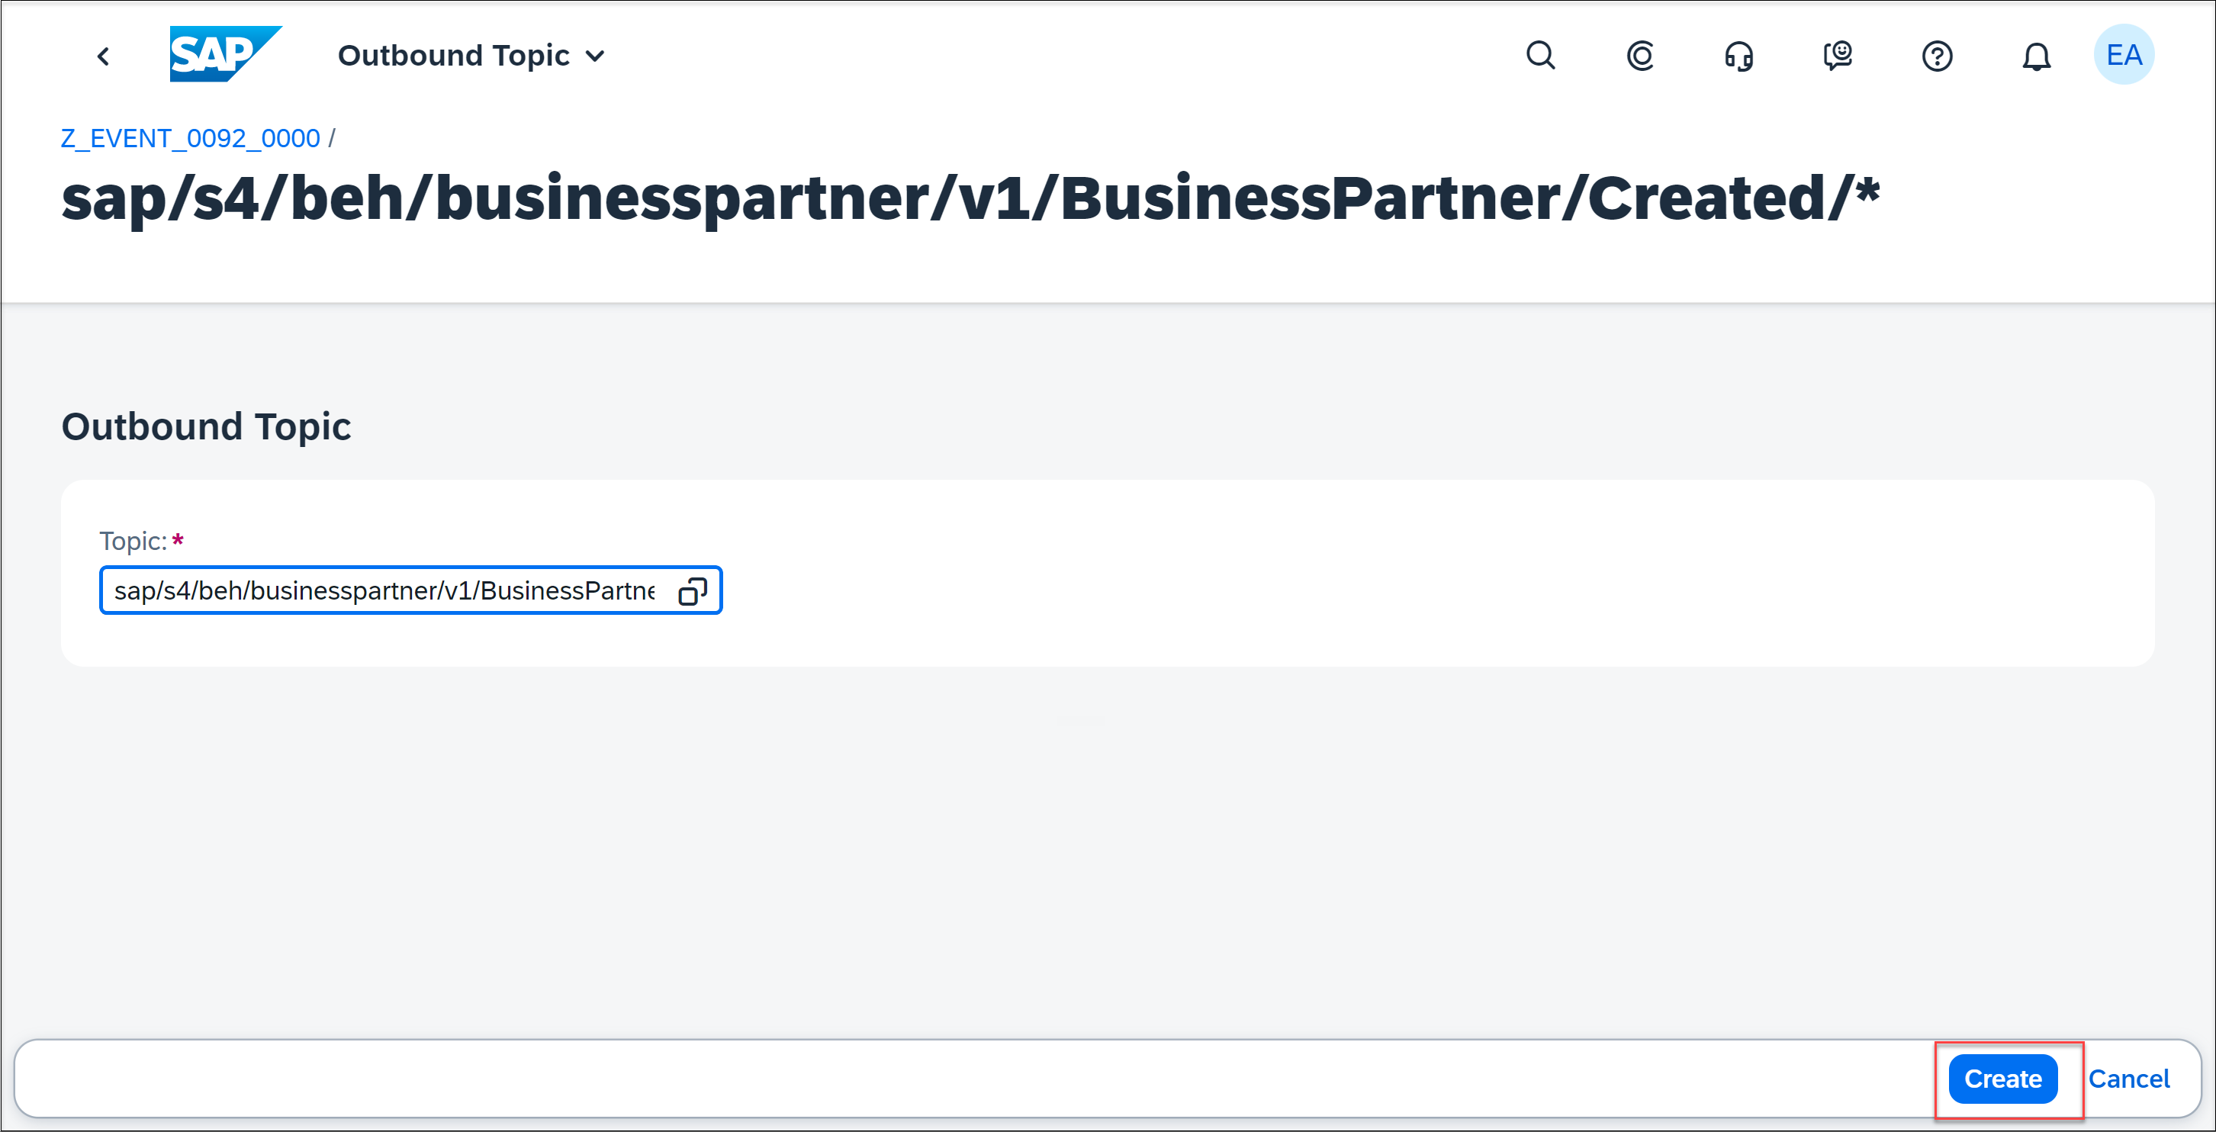Follow the Z_EVENT_0092_0000 breadcrumb link
Image resolution: width=2216 pixels, height=1132 pixels.
click(190, 139)
